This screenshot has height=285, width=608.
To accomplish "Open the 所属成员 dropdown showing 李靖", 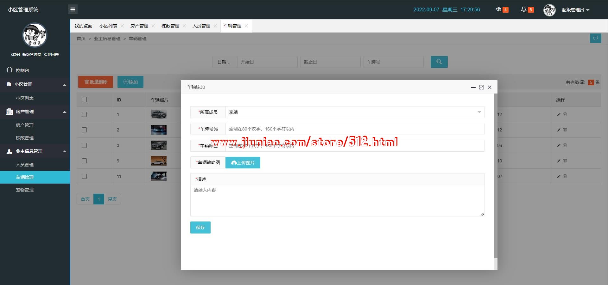I will pos(354,112).
